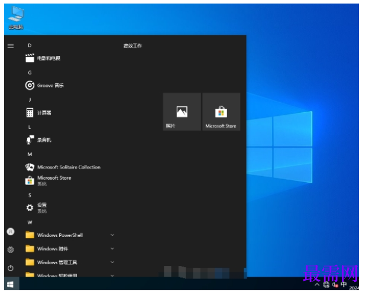Click the volume speaker tray icon

tap(335, 285)
